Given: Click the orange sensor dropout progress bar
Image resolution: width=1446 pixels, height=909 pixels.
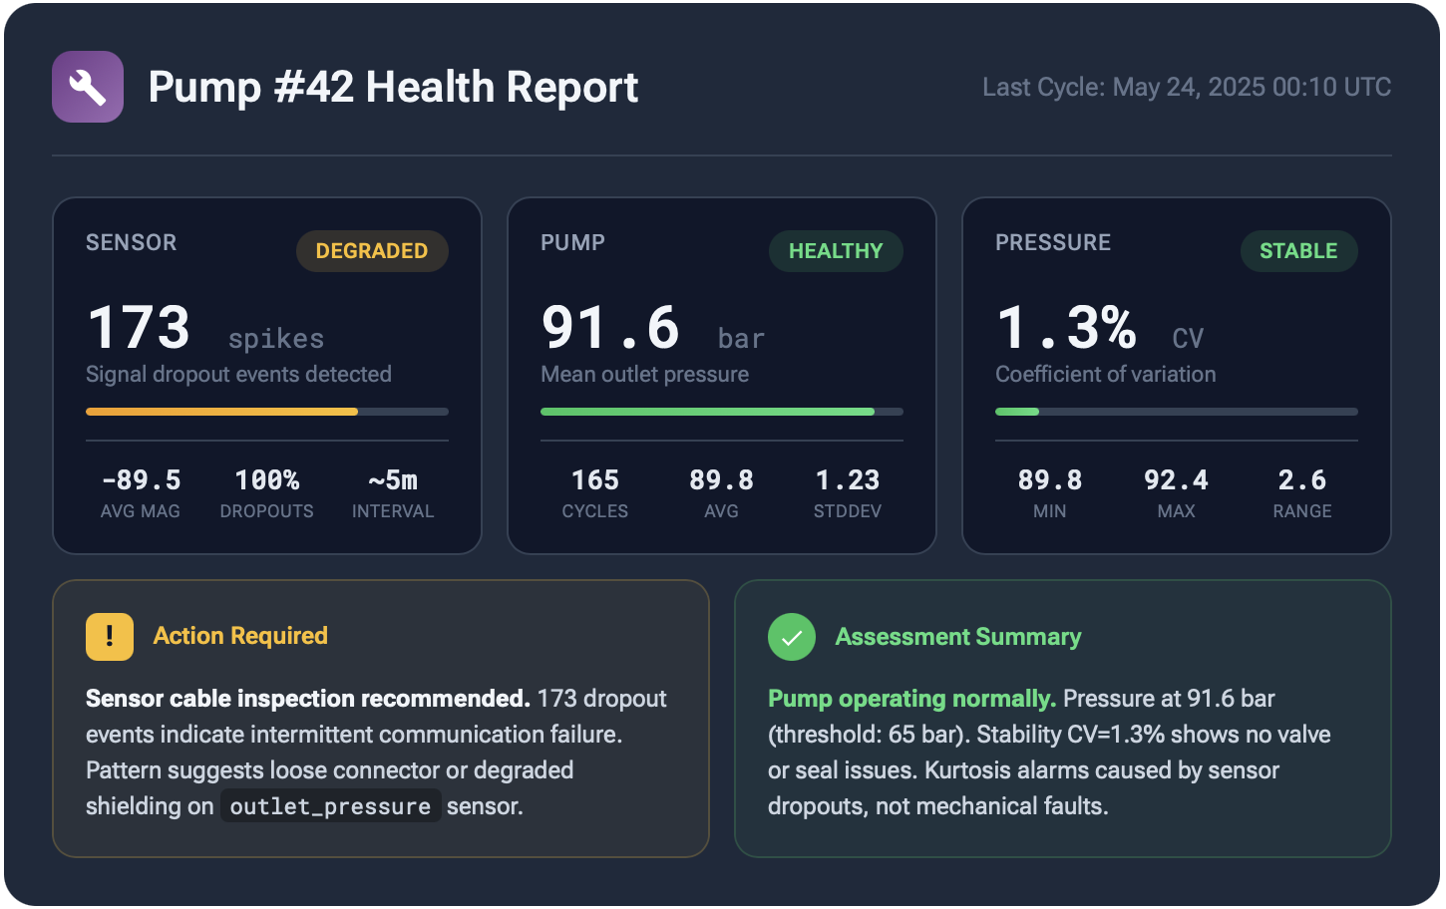Looking at the screenshot, I should 221,411.
